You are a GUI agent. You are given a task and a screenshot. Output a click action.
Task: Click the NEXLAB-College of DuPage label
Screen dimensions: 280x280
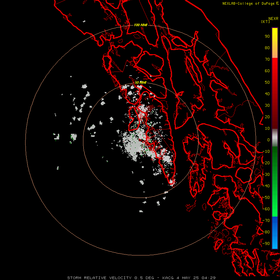tap(248, 3)
